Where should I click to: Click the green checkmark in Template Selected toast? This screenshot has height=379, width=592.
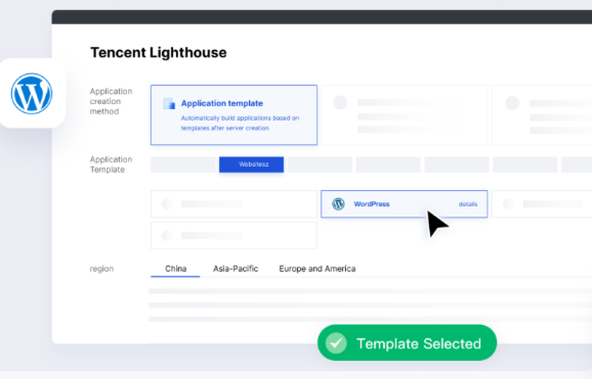[336, 343]
